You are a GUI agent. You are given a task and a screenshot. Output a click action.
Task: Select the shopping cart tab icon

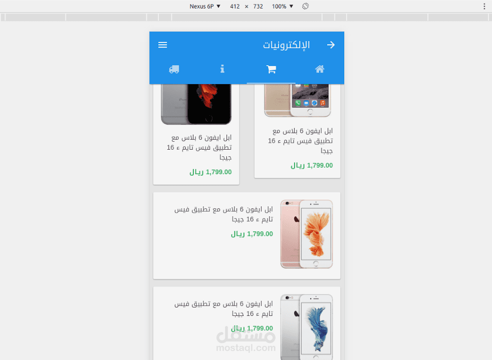(x=271, y=69)
